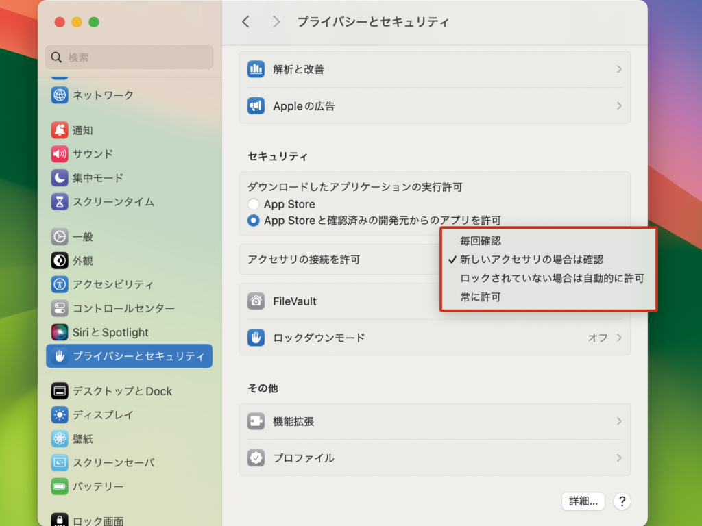Open the ネットワーク sidebar icon
Image resolution: width=702 pixels, height=526 pixels.
pos(60,95)
